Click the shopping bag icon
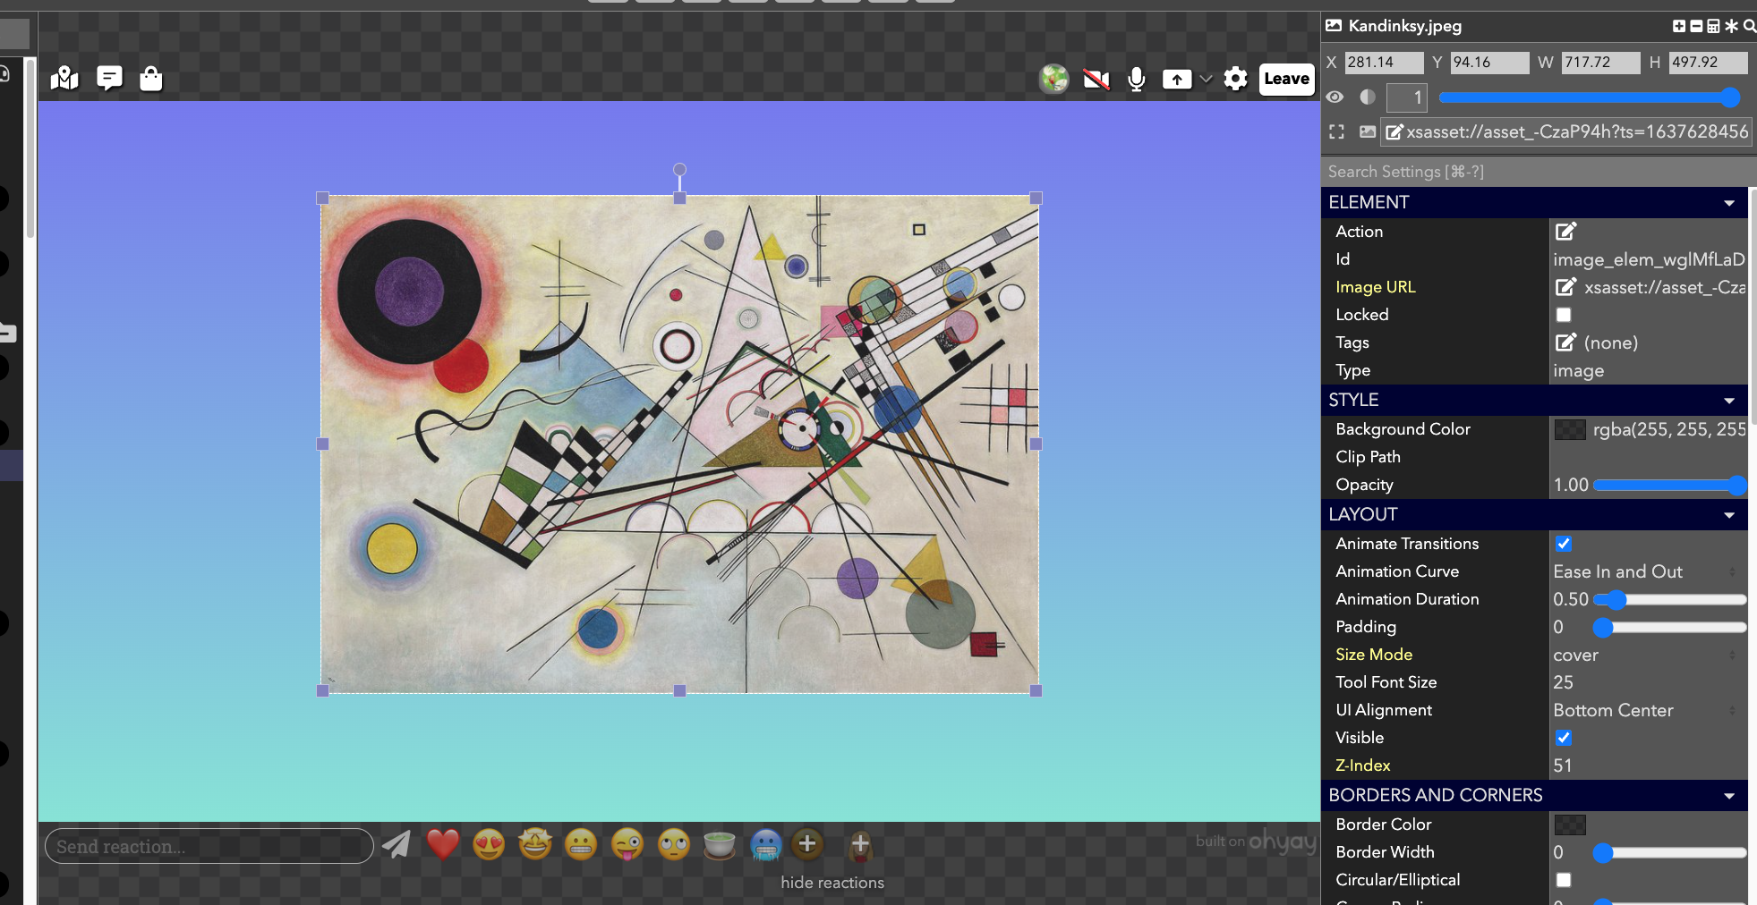 pyautogui.click(x=151, y=79)
